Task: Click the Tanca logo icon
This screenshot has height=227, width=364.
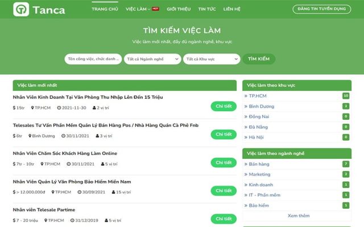Action: 21,9
